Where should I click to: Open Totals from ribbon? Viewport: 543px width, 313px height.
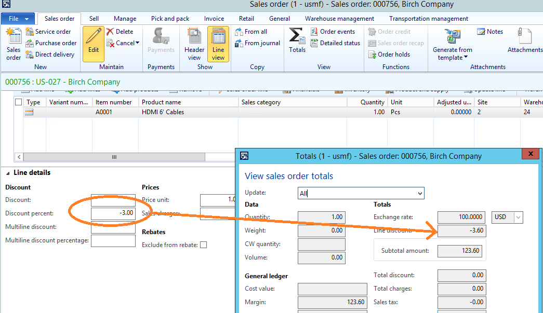tap(297, 40)
